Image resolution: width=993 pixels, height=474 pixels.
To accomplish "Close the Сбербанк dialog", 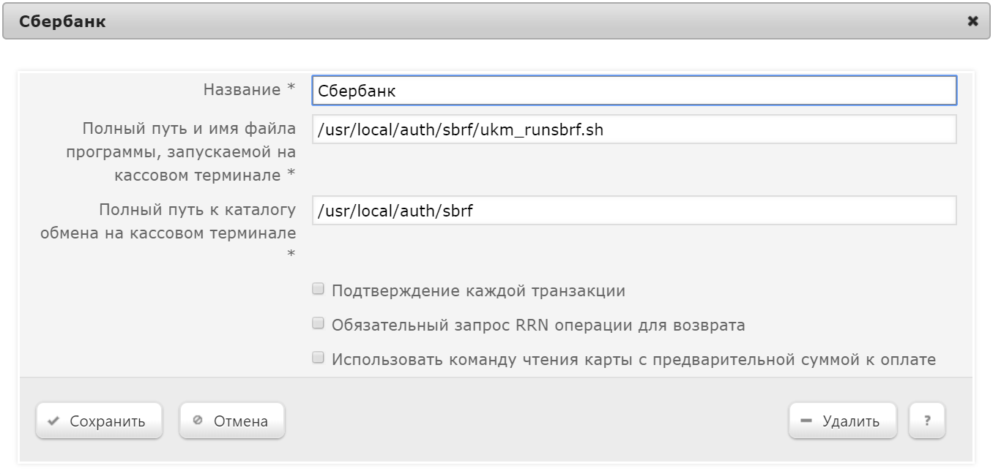I will pos(972,21).
